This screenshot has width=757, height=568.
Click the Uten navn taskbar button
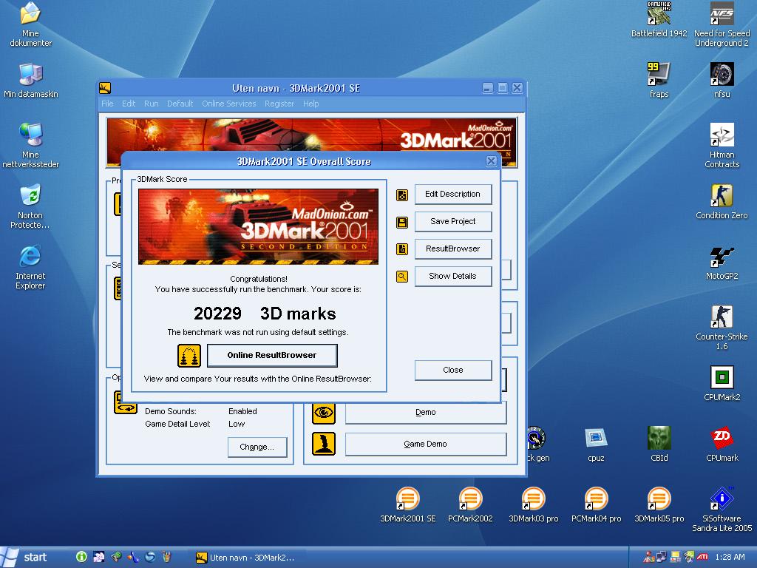click(x=247, y=558)
